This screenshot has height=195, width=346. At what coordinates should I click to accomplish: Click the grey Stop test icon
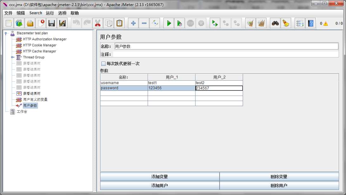pos(190,23)
